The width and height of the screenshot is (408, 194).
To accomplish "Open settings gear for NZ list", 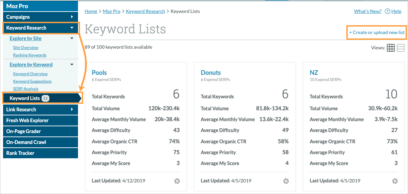I will (x=395, y=181).
